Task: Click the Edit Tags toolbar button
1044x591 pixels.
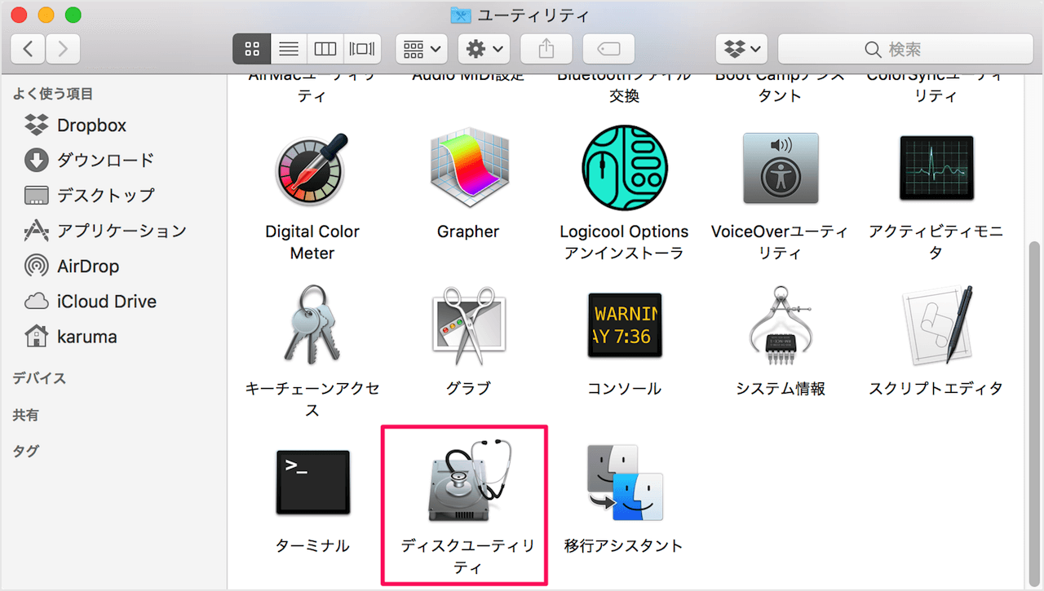Action: click(x=609, y=49)
